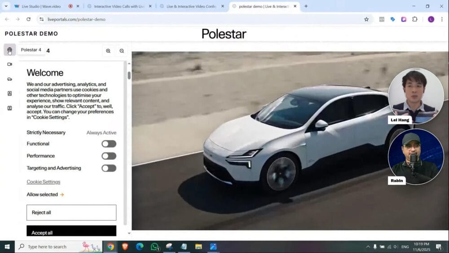
Task: Open Chrome's three-dot menu
Action: [x=442, y=19]
